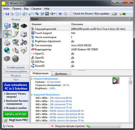135x130 pixels.
Task: Click the Zum schnelleren PC banner
Action: tap(16, 87)
